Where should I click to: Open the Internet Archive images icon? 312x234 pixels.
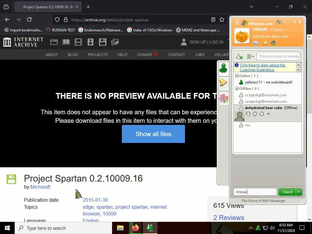pyautogui.click(x=115, y=42)
